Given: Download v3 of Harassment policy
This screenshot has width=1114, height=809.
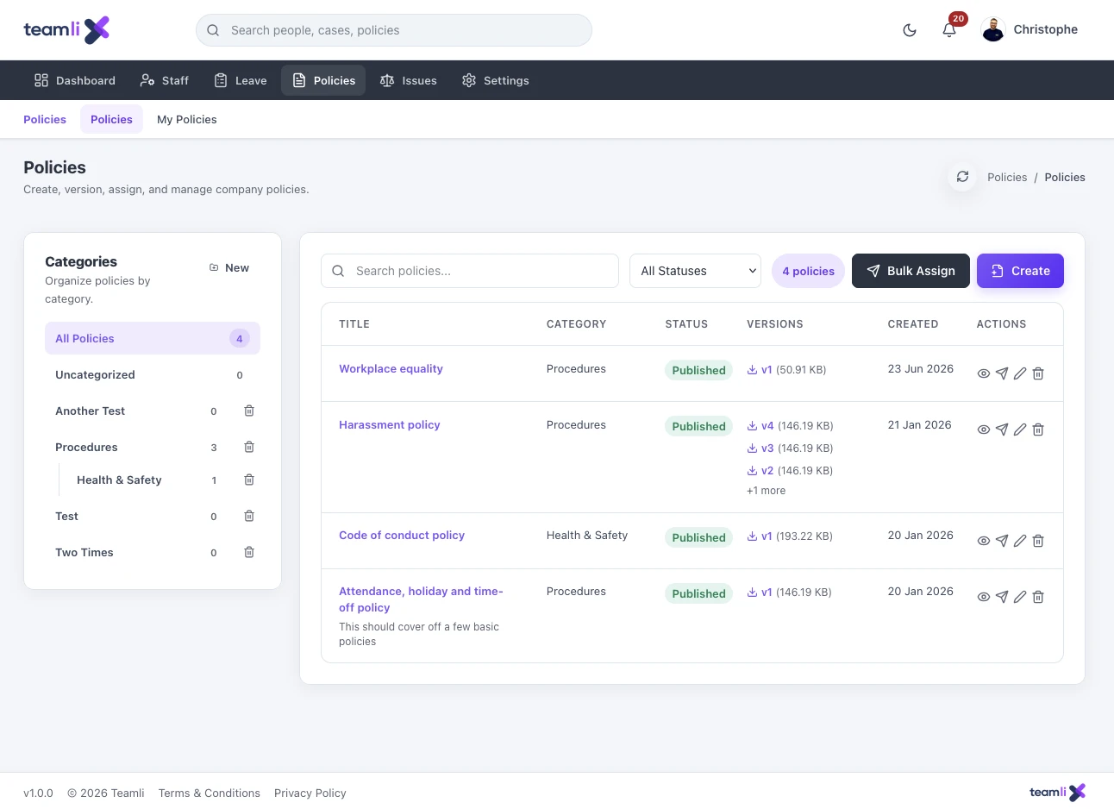Looking at the screenshot, I should pos(760,448).
